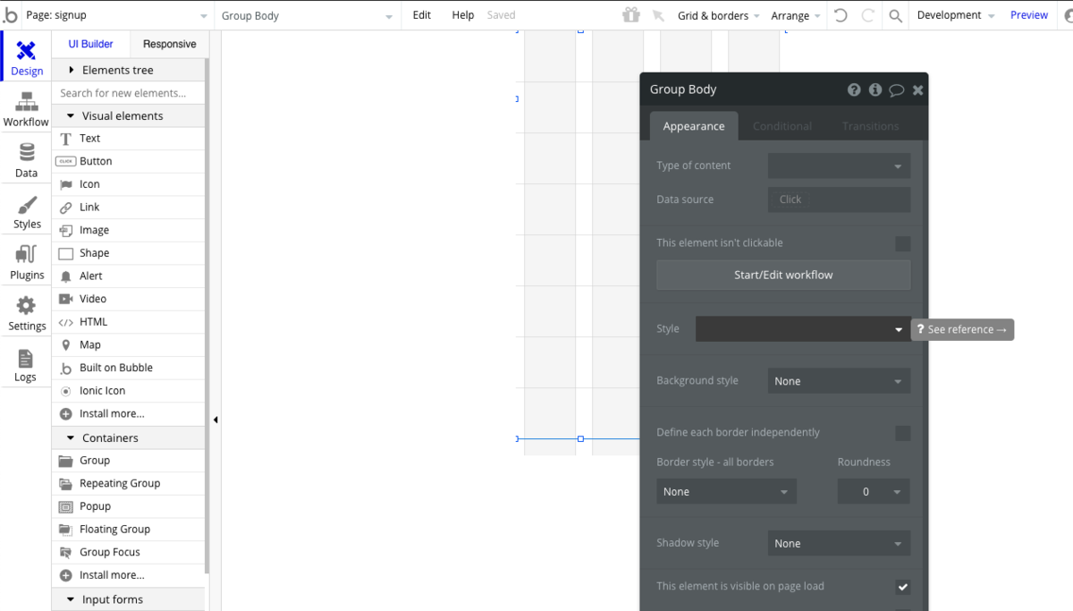Screen dimensions: 1073x611
Task: Open the Help menu
Action: [463, 15]
